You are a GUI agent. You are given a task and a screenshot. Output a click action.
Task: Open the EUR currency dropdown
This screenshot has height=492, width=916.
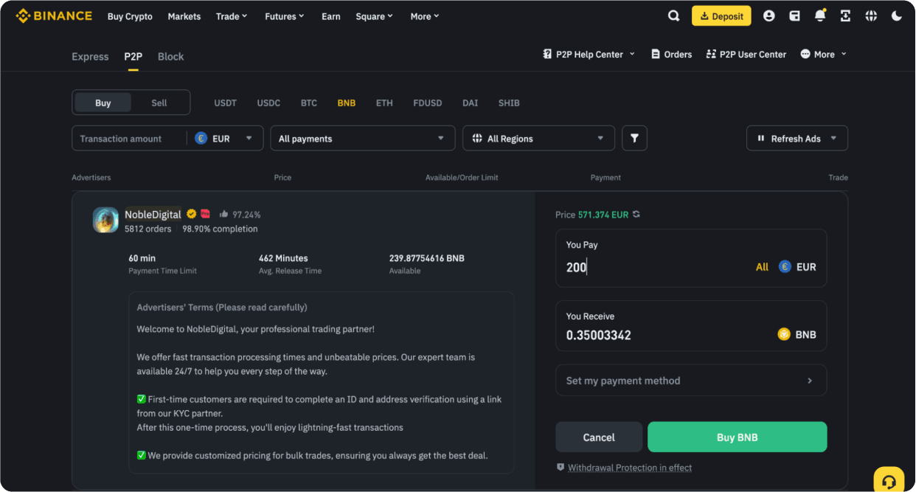point(224,138)
